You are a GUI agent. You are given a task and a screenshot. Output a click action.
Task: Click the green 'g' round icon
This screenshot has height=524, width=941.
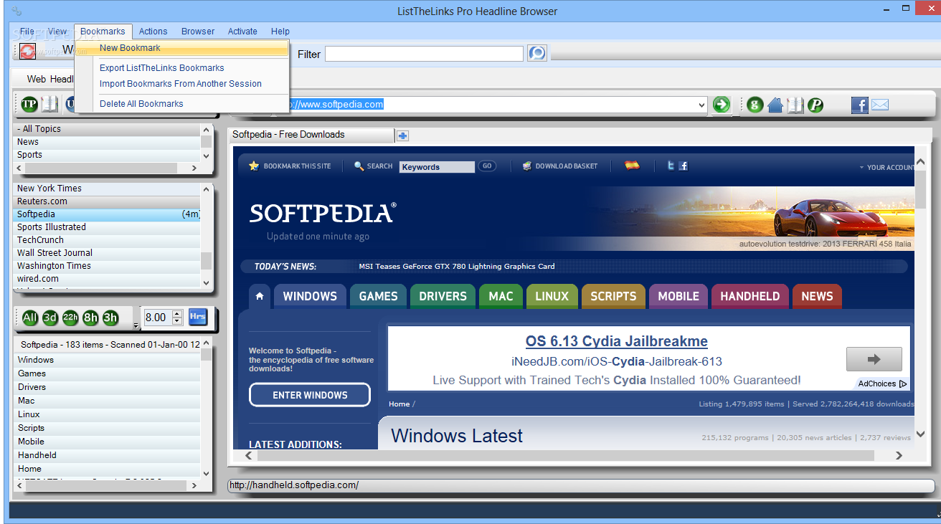pyautogui.click(x=755, y=105)
